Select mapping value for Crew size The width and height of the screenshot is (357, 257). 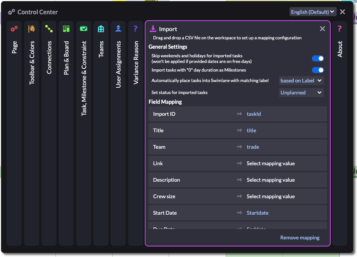[x=271, y=196]
